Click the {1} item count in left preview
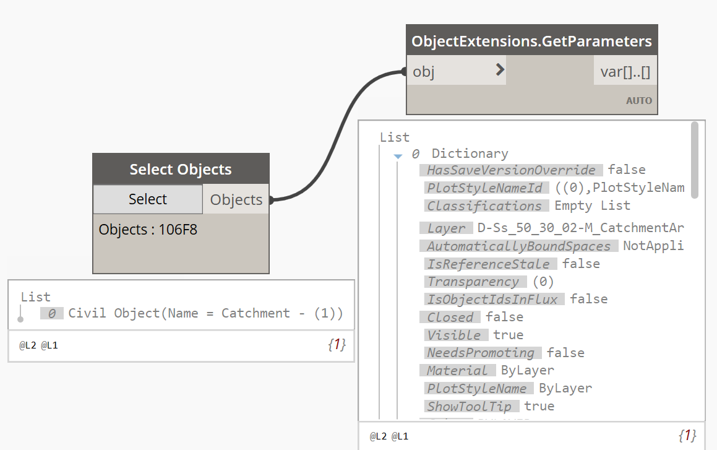This screenshot has height=450, width=717. 337,344
